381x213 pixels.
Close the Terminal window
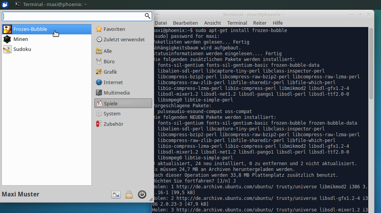369,15
